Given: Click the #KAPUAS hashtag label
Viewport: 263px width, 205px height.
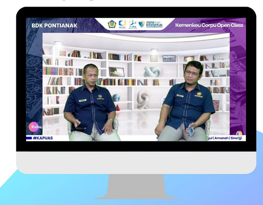Looking at the screenshot, I should coord(43,138).
